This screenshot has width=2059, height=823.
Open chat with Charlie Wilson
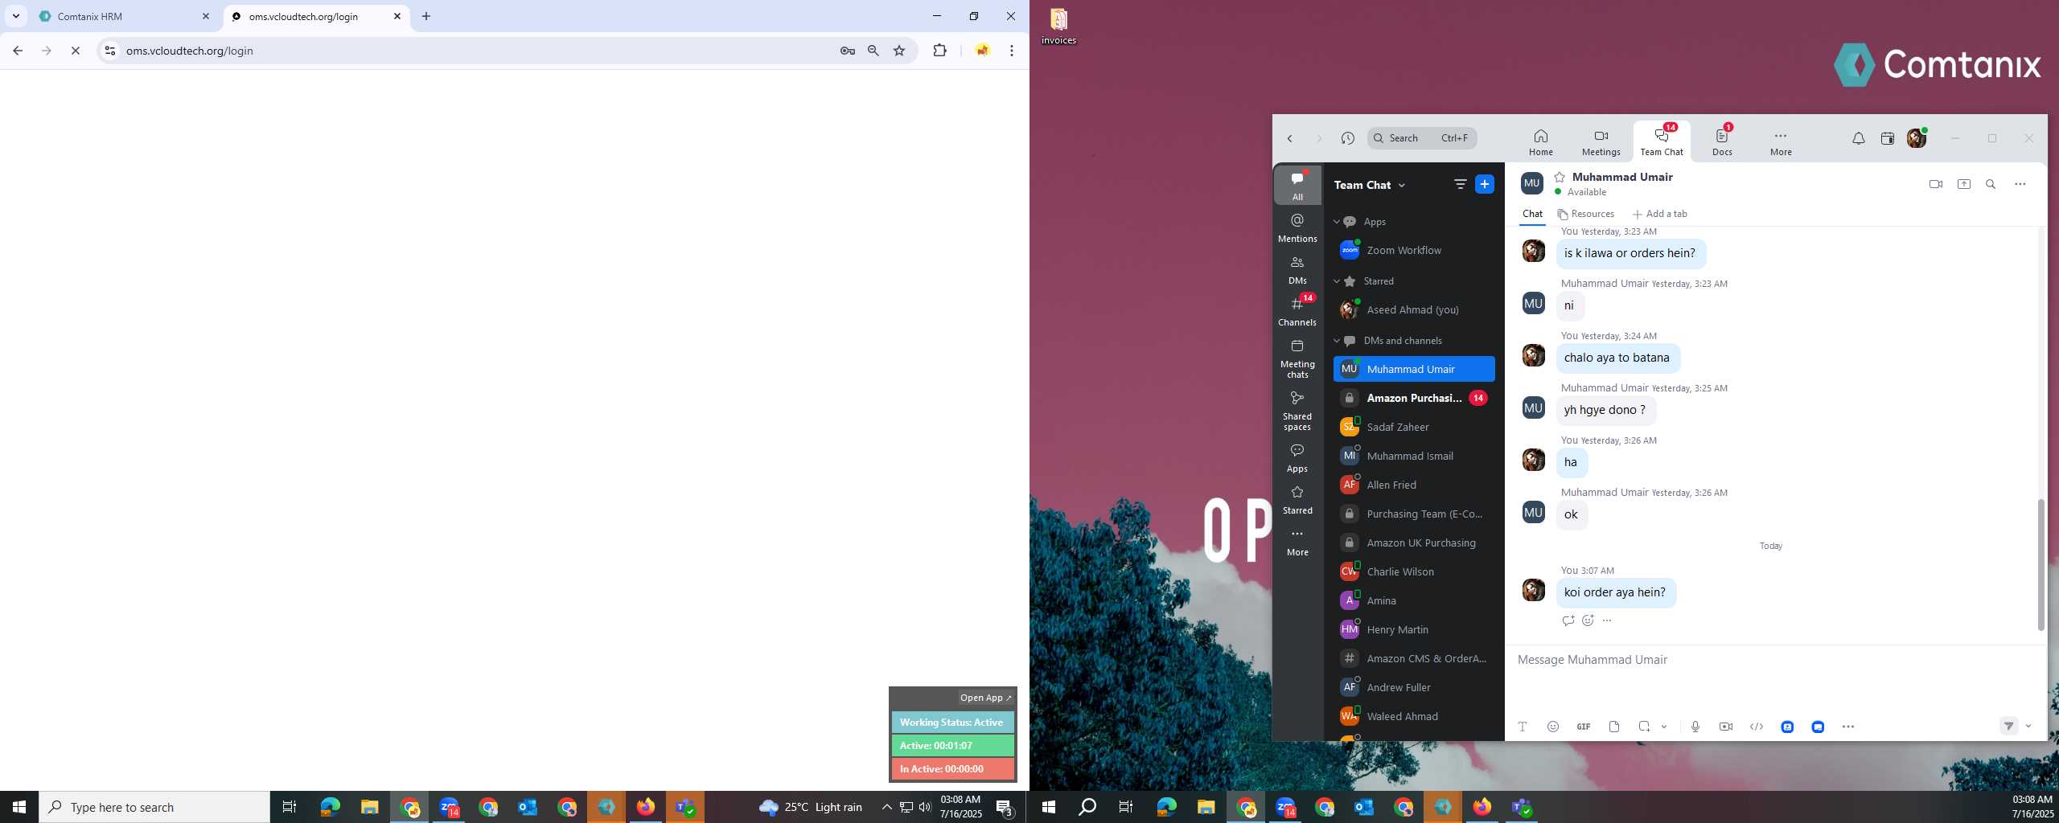[1414, 572]
